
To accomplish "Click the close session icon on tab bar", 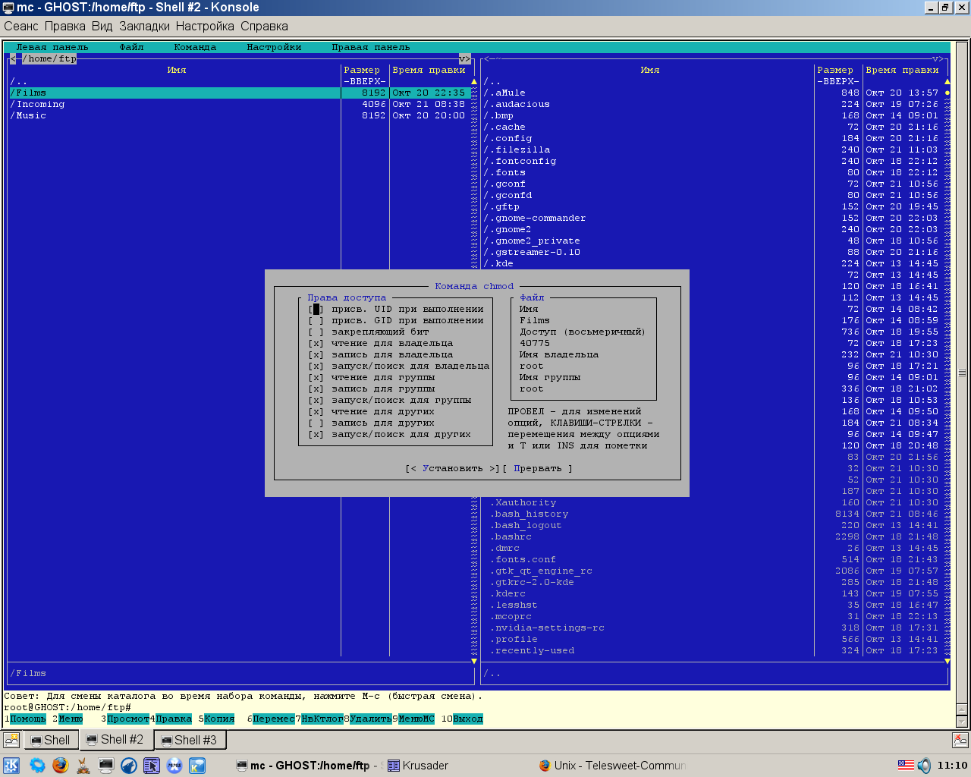I will coord(960,740).
